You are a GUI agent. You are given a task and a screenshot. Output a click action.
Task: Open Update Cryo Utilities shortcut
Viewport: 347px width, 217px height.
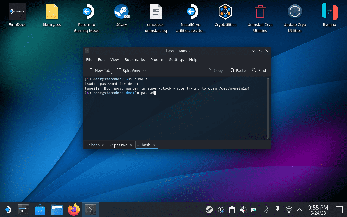[295, 18]
